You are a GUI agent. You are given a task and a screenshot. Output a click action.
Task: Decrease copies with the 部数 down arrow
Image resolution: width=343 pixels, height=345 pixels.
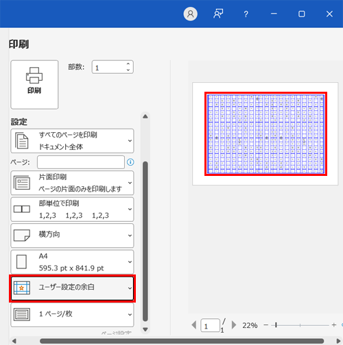click(128, 70)
